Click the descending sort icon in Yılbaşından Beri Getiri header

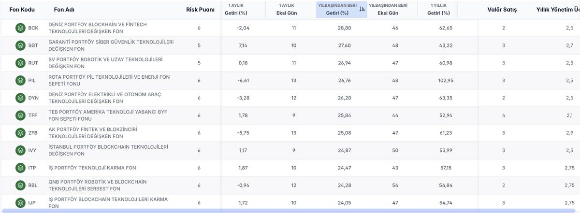362,9
